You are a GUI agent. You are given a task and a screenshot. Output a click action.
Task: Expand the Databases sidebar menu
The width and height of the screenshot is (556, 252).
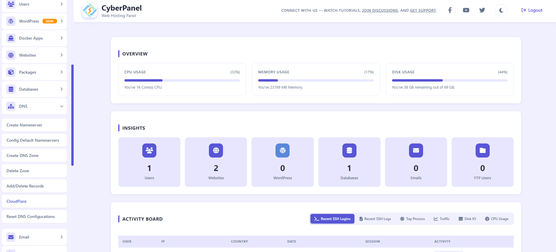tap(34, 89)
